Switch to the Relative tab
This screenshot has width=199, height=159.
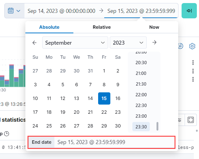(101, 27)
